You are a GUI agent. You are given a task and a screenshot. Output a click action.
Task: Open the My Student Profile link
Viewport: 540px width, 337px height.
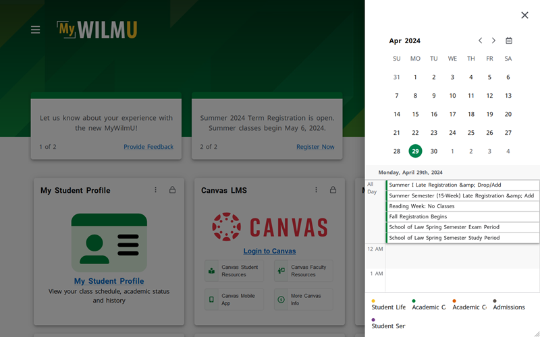tap(109, 281)
